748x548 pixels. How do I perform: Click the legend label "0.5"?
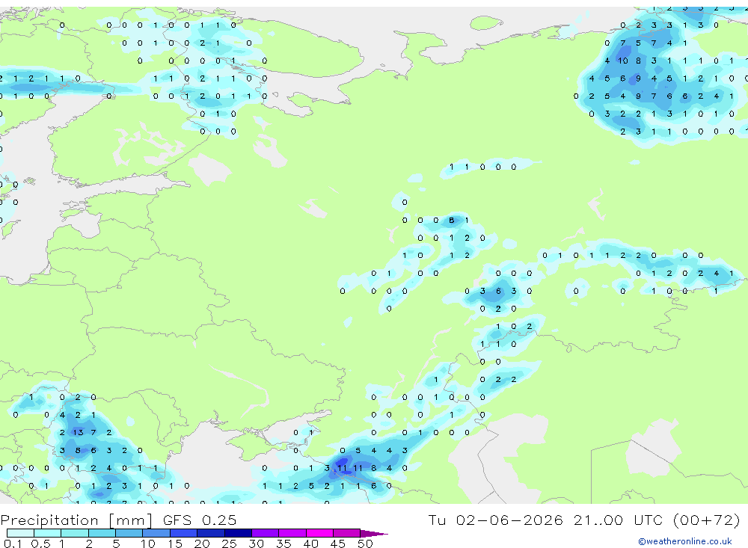(x=40, y=544)
